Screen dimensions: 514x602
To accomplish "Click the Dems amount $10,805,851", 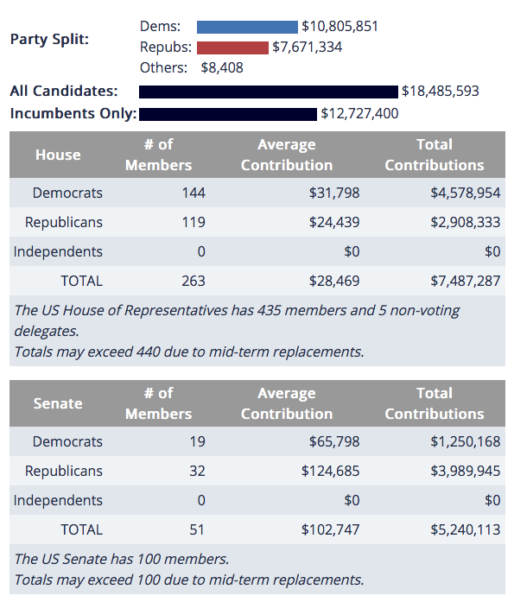I will click(x=339, y=27).
